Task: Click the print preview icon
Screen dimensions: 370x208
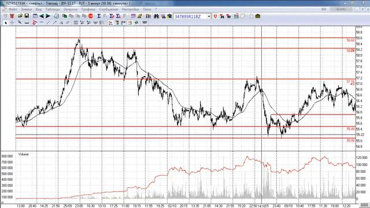Action: click(x=56, y=16)
